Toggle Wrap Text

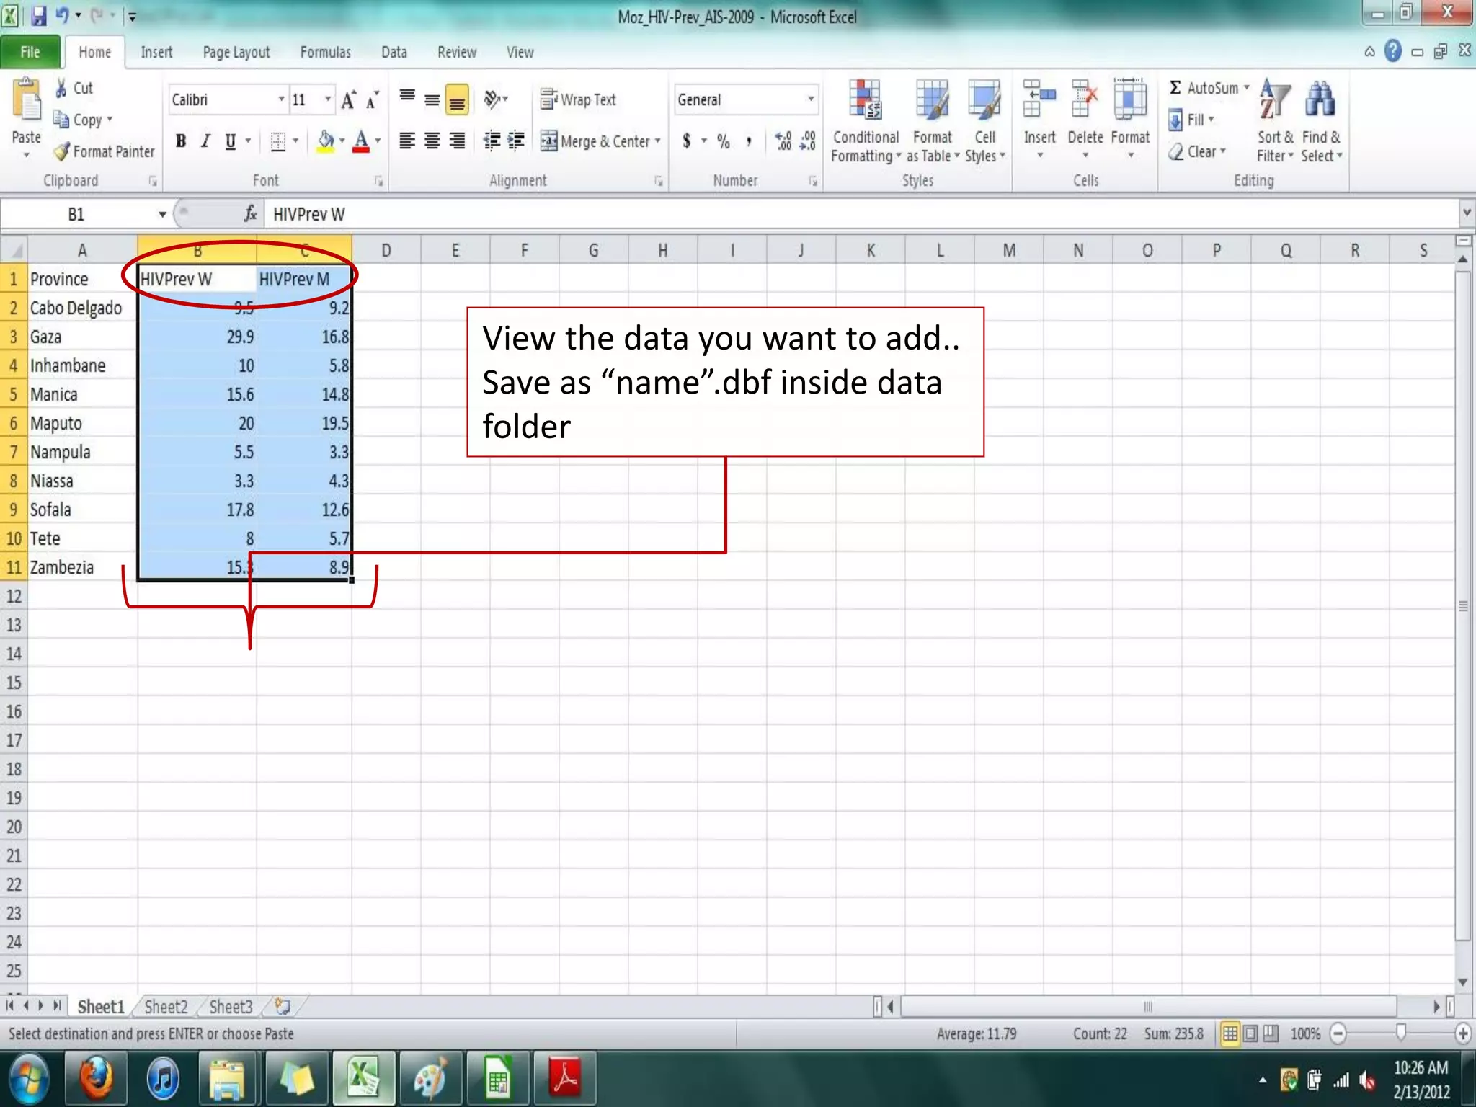pyautogui.click(x=578, y=99)
